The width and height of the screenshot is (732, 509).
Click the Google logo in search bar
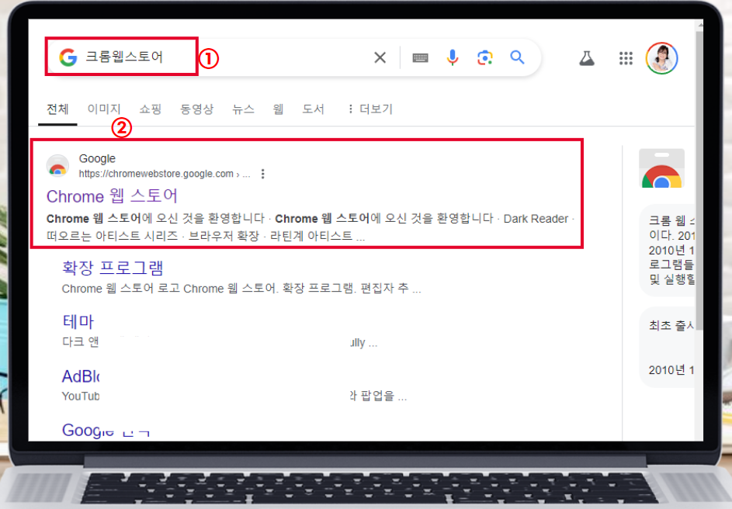click(x=68, y=57)
